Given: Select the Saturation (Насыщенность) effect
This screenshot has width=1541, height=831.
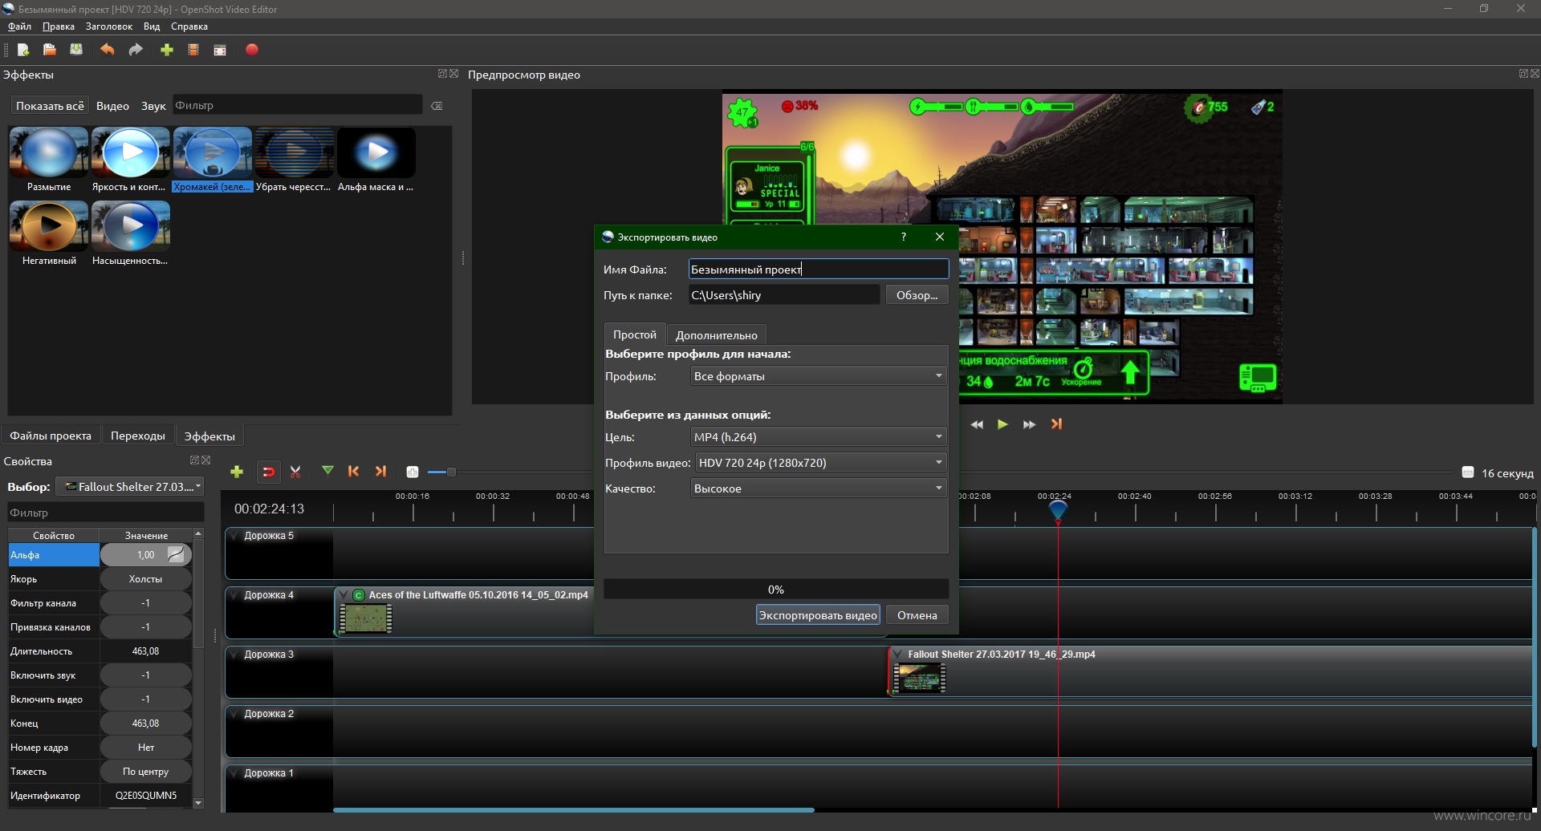Looking at the screenshot, I should [x=130, y=233].
